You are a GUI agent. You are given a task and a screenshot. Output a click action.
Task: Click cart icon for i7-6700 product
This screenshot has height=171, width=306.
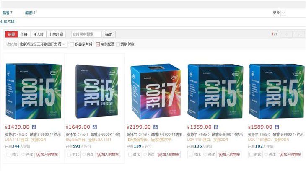point(159,155)
